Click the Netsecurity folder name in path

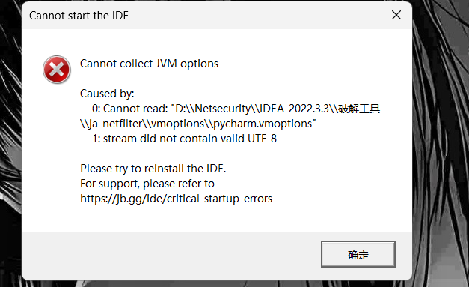point(223,109)
